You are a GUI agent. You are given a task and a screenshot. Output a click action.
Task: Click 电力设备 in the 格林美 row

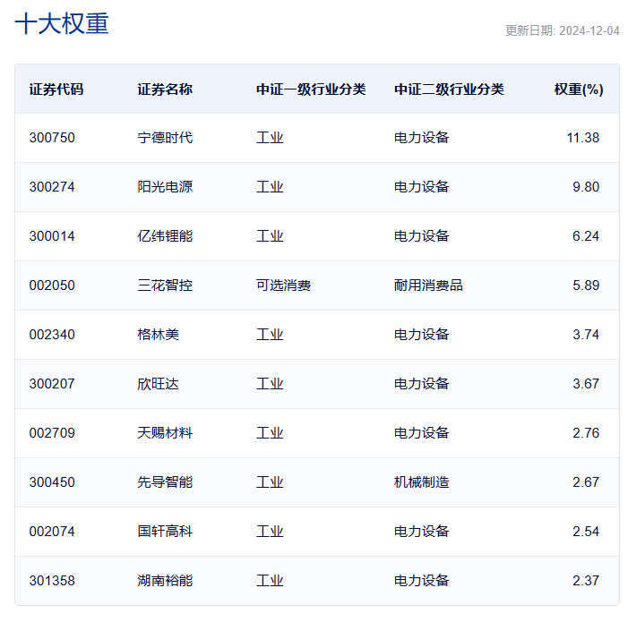(x=422, y=335)
